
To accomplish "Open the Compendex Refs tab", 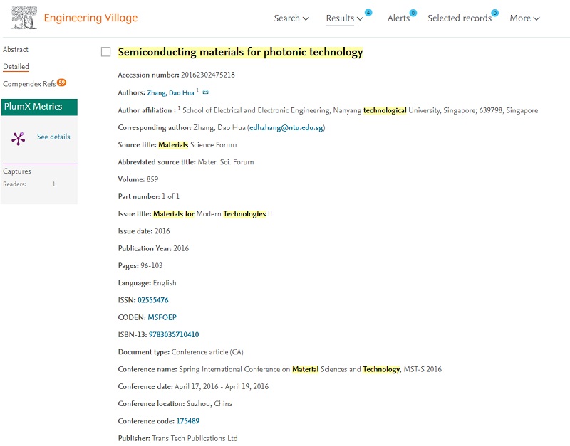I will click(x=28, y=84).
